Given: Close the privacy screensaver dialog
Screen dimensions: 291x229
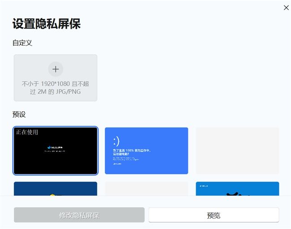Looking at the screenshot, I should coord(286,8).
